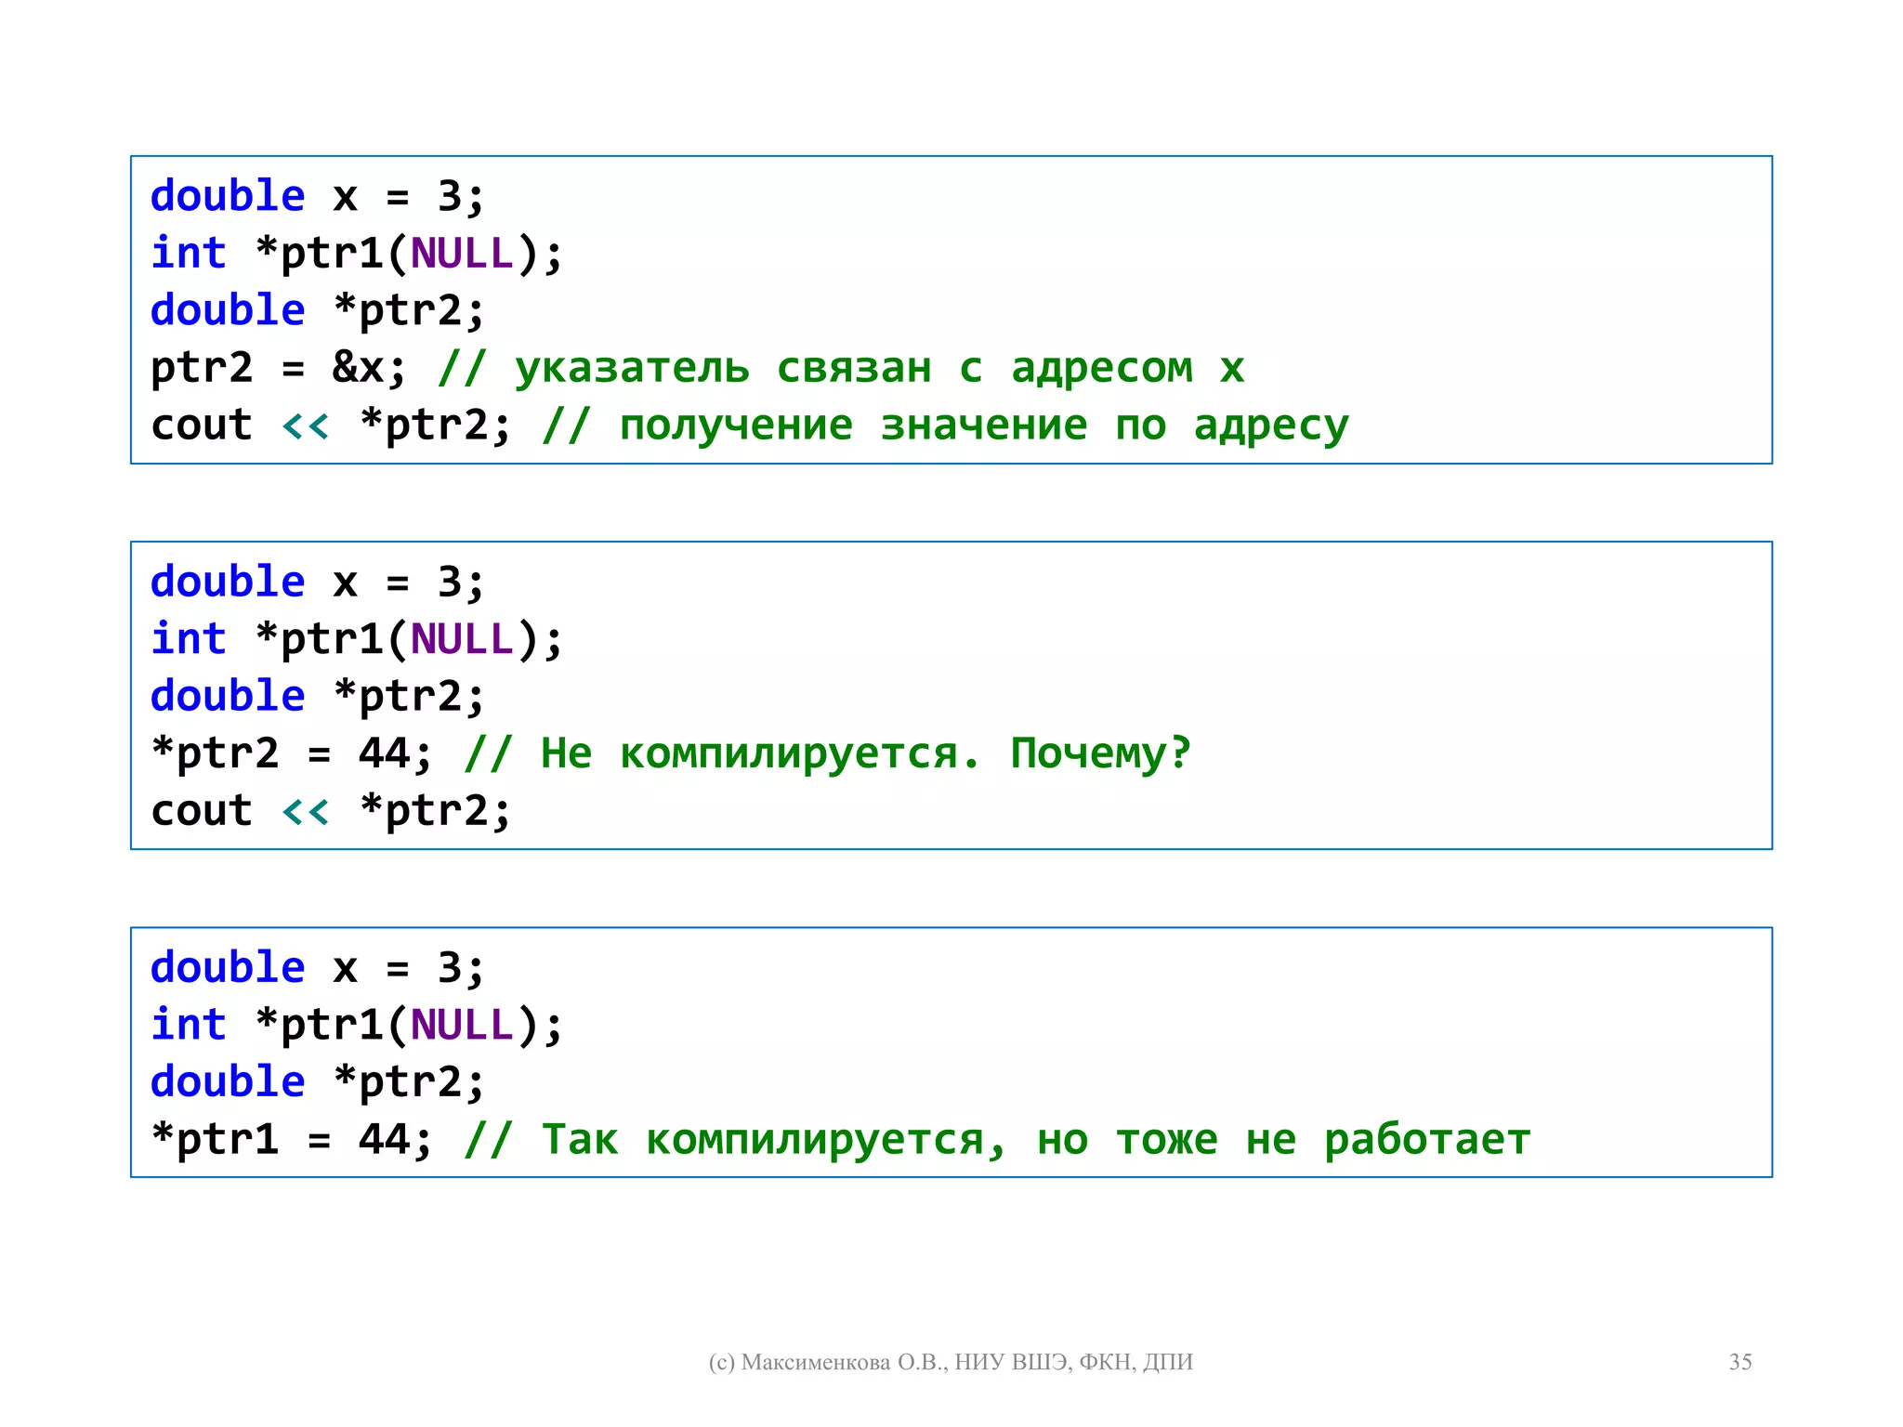Viewport: 1903px width, 1427px height.
Task: Click the 'int' keyword in the bottom block
Action: (x=189, y=1025)
